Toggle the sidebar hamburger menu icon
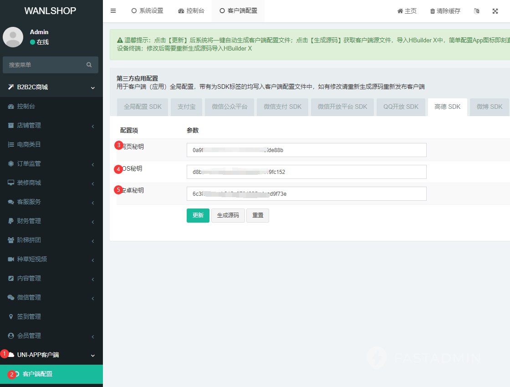 pos(113,11)
